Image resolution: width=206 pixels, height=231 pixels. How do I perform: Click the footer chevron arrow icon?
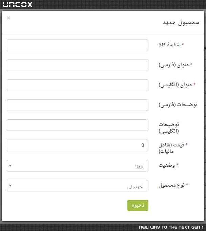(x=203, y=227)
